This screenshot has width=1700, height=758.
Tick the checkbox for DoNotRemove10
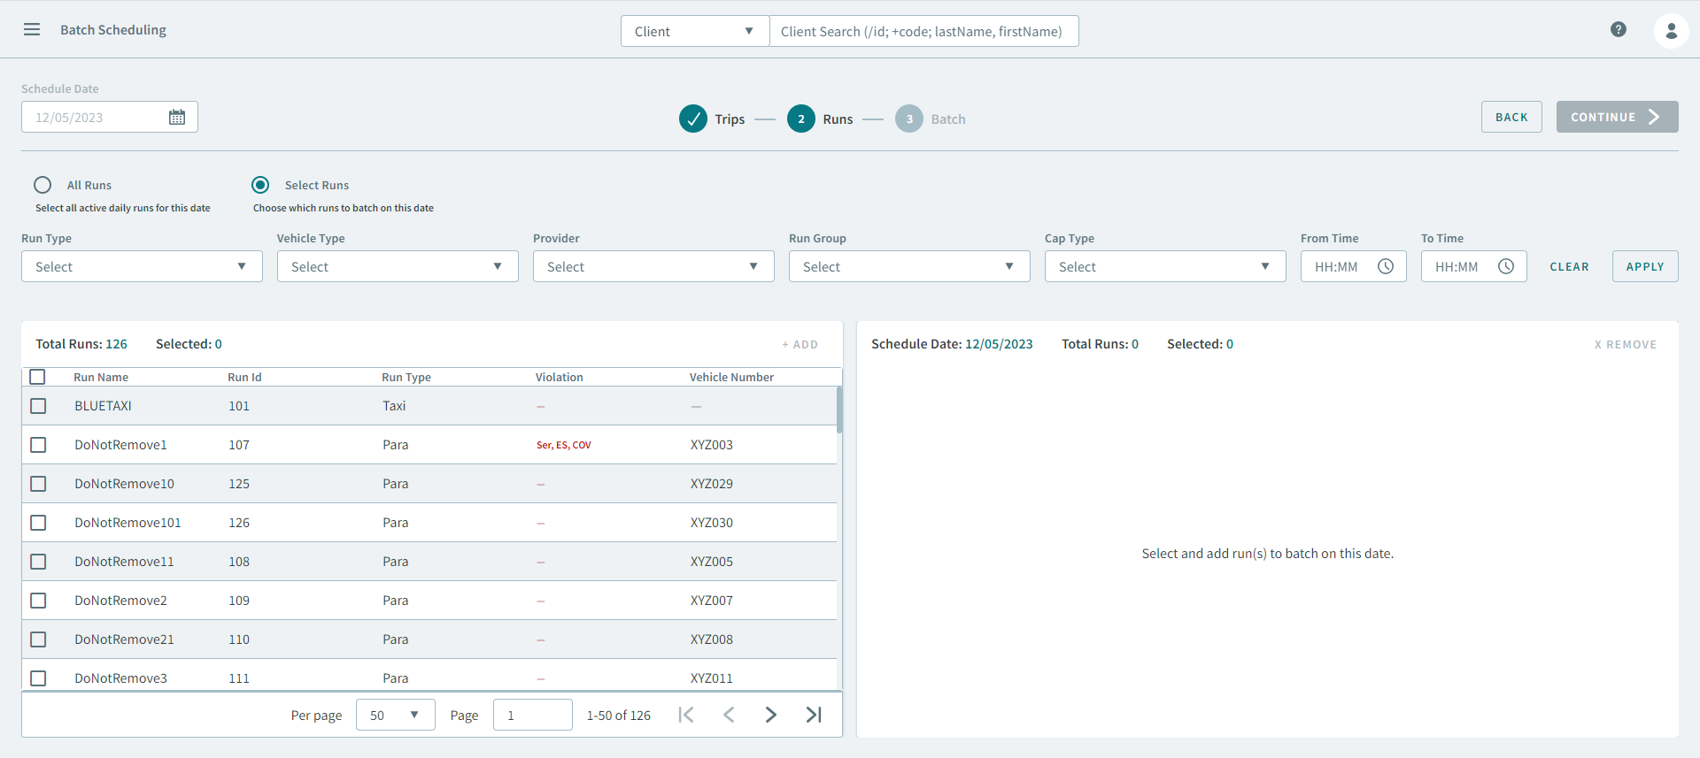click(x=38, y=484)
